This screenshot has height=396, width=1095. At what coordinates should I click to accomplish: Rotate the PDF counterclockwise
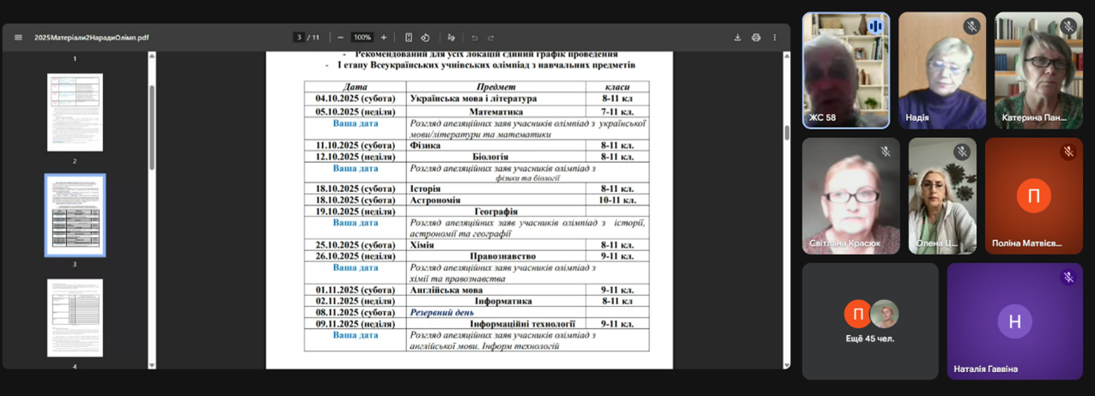425,38
